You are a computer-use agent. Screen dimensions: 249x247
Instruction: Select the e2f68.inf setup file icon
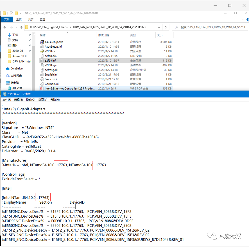(x=42, y=60)
